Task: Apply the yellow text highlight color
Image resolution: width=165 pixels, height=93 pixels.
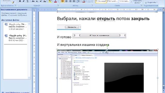Action: pos(50,1)
